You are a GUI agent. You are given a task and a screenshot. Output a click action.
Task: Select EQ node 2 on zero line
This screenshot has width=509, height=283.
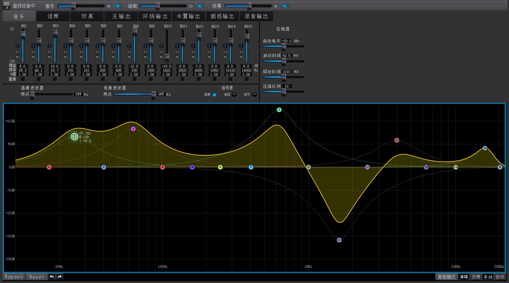point(104,167)
